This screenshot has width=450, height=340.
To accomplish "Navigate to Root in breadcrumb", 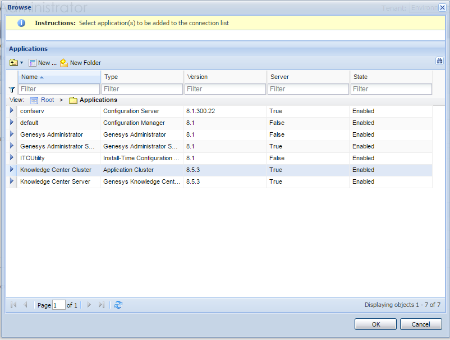I will (47, 100).
